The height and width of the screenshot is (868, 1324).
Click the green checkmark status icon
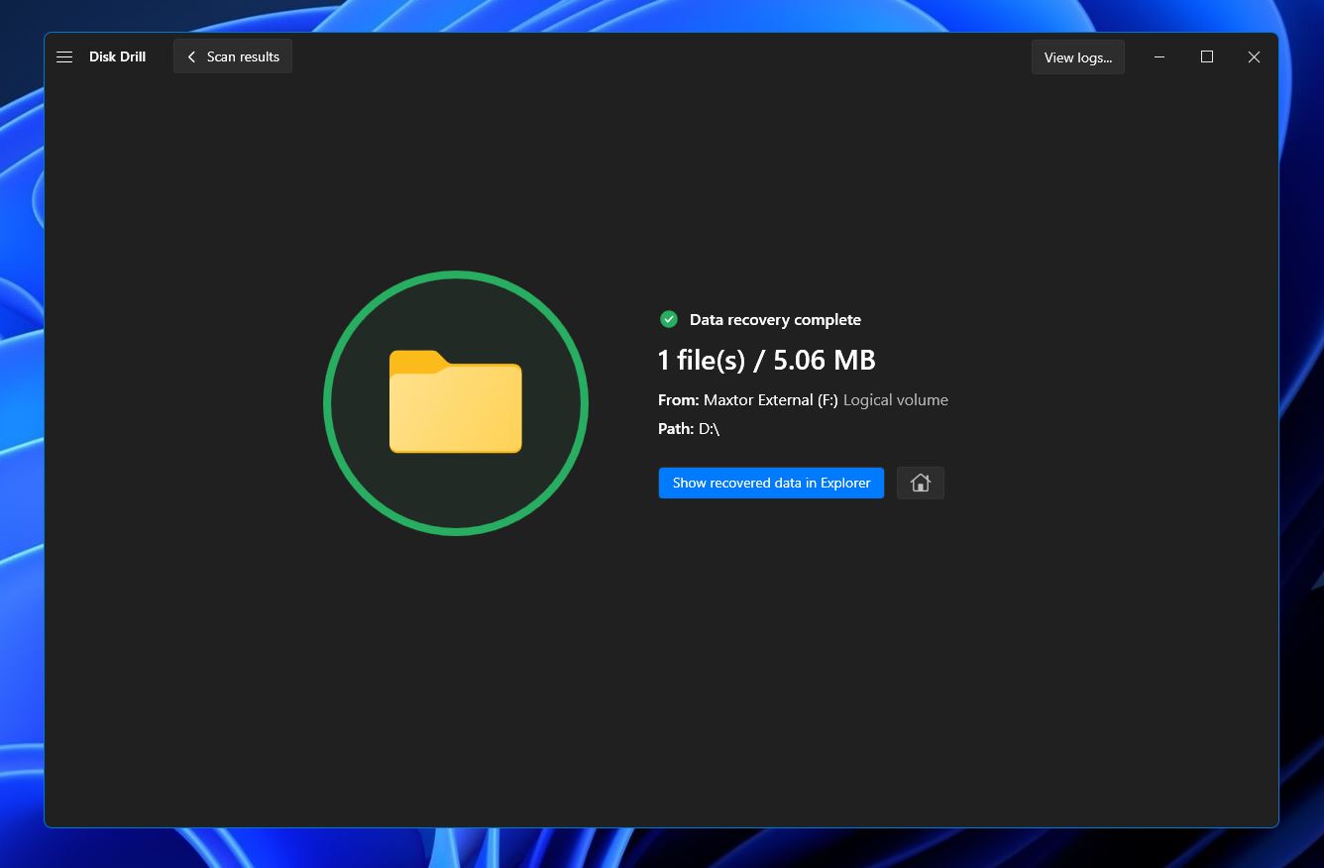669,319
